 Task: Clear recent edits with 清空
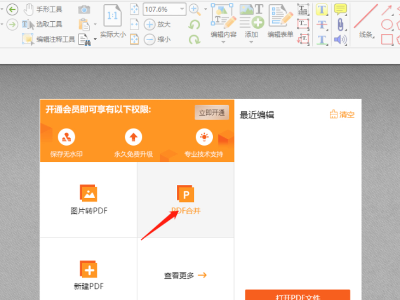[x=342, y=115]
